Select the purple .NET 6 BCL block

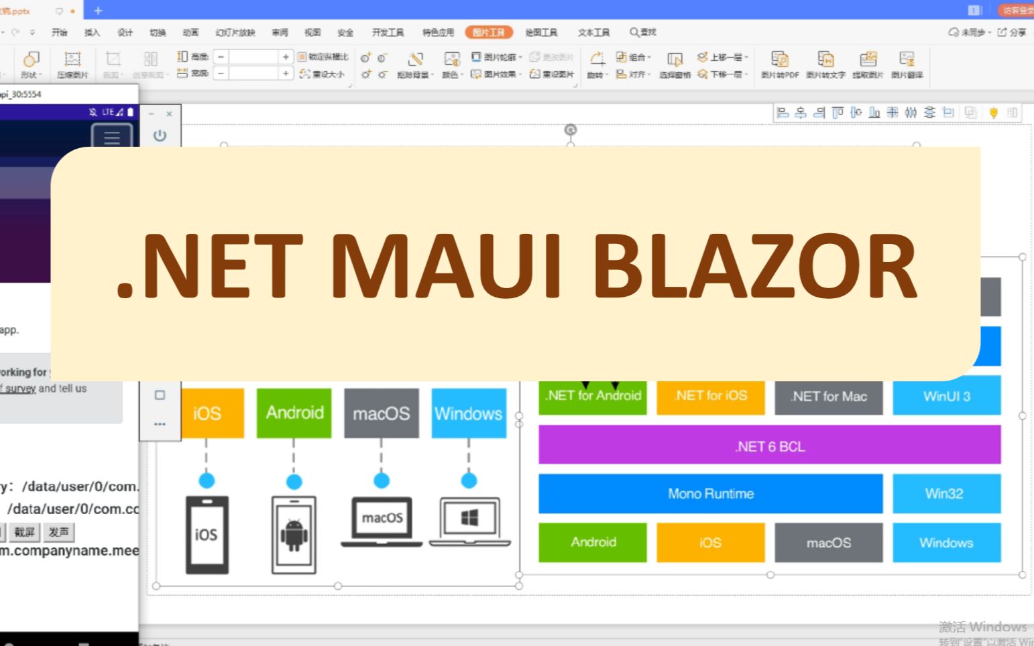pyautogui.click(x=770, y=445)
